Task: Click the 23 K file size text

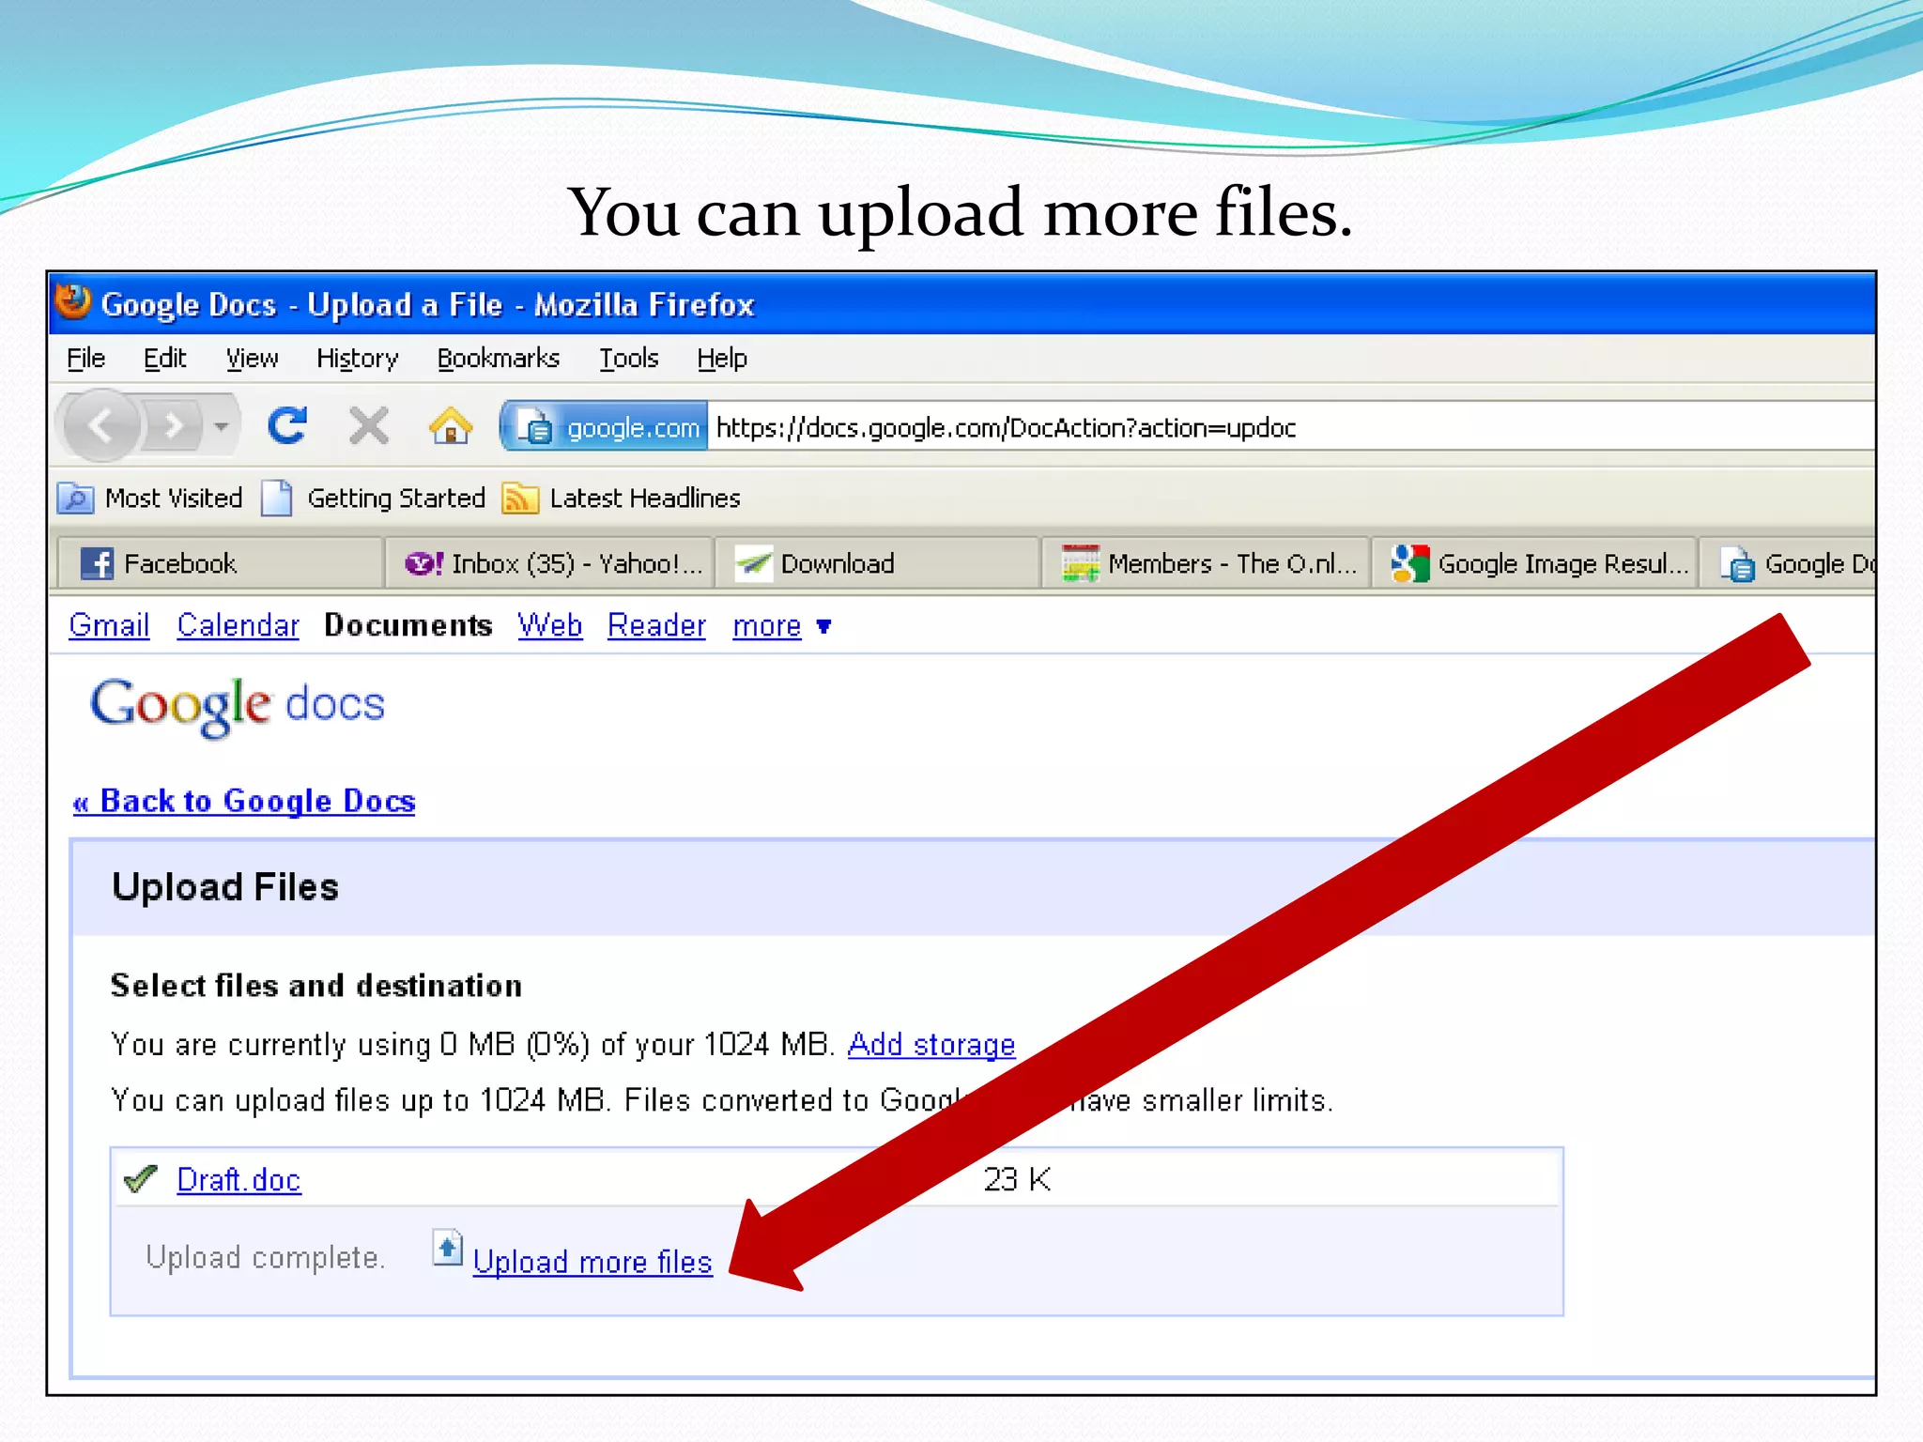Action: pyautogui.click(x=1017, y=1179)
